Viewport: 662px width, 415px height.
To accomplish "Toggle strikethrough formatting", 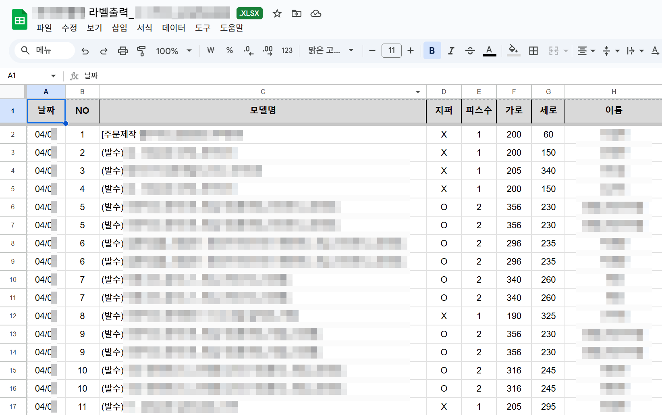I will tap(470, 51).
